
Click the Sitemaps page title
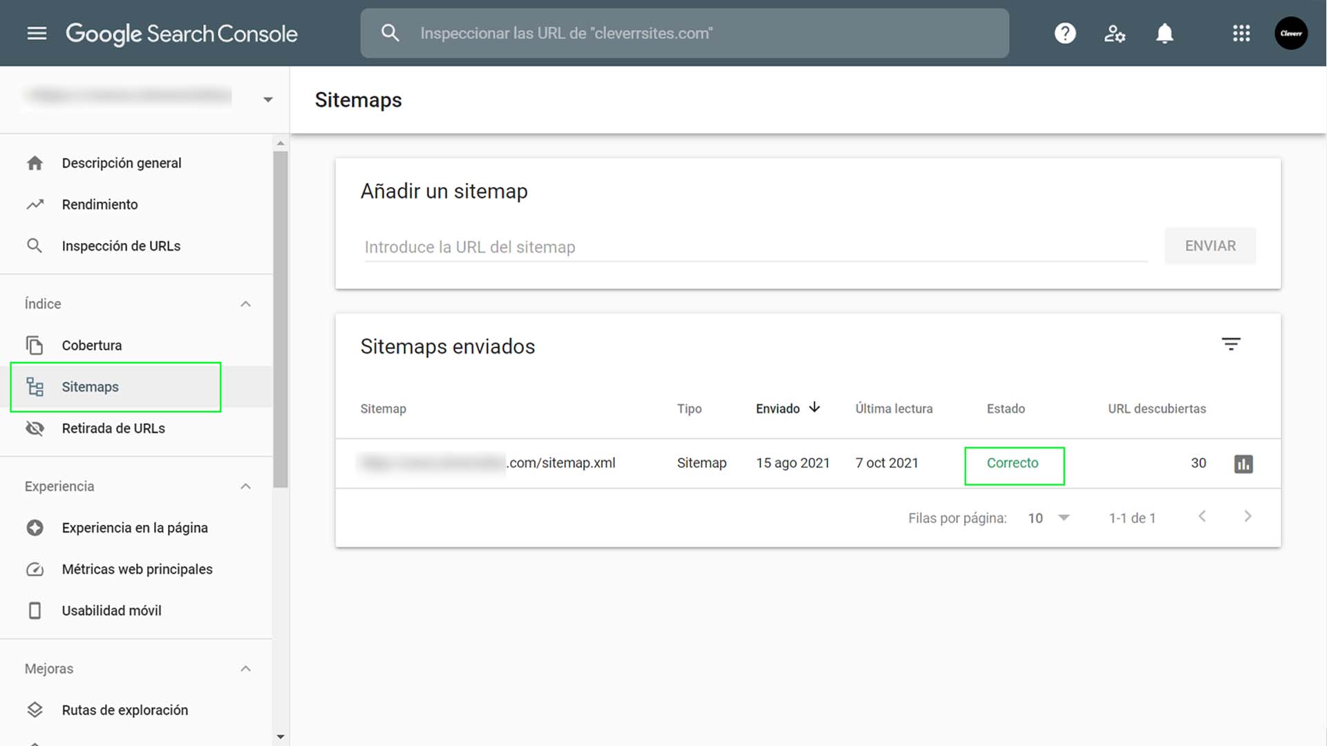[x=358, y=100]
